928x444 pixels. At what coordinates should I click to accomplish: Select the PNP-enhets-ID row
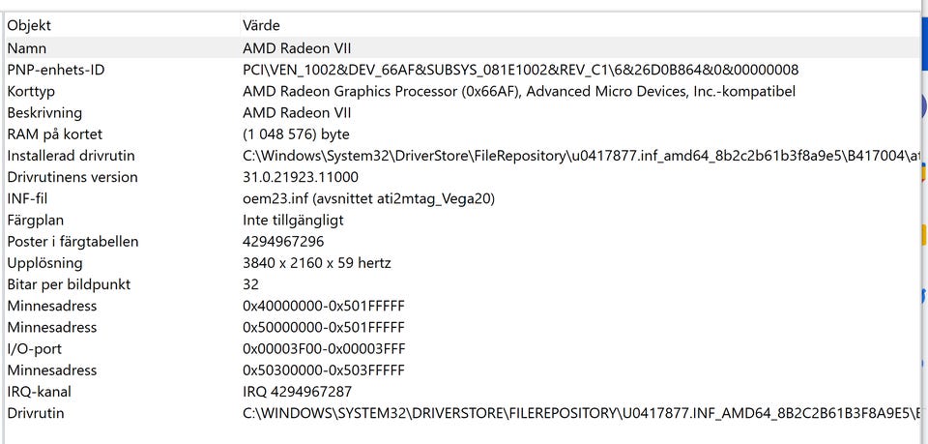point(56,70)
